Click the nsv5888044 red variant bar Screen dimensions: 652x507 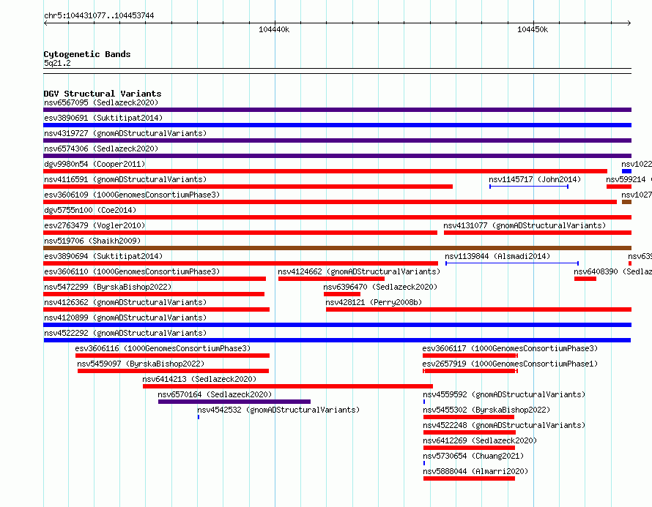[469, 478]
